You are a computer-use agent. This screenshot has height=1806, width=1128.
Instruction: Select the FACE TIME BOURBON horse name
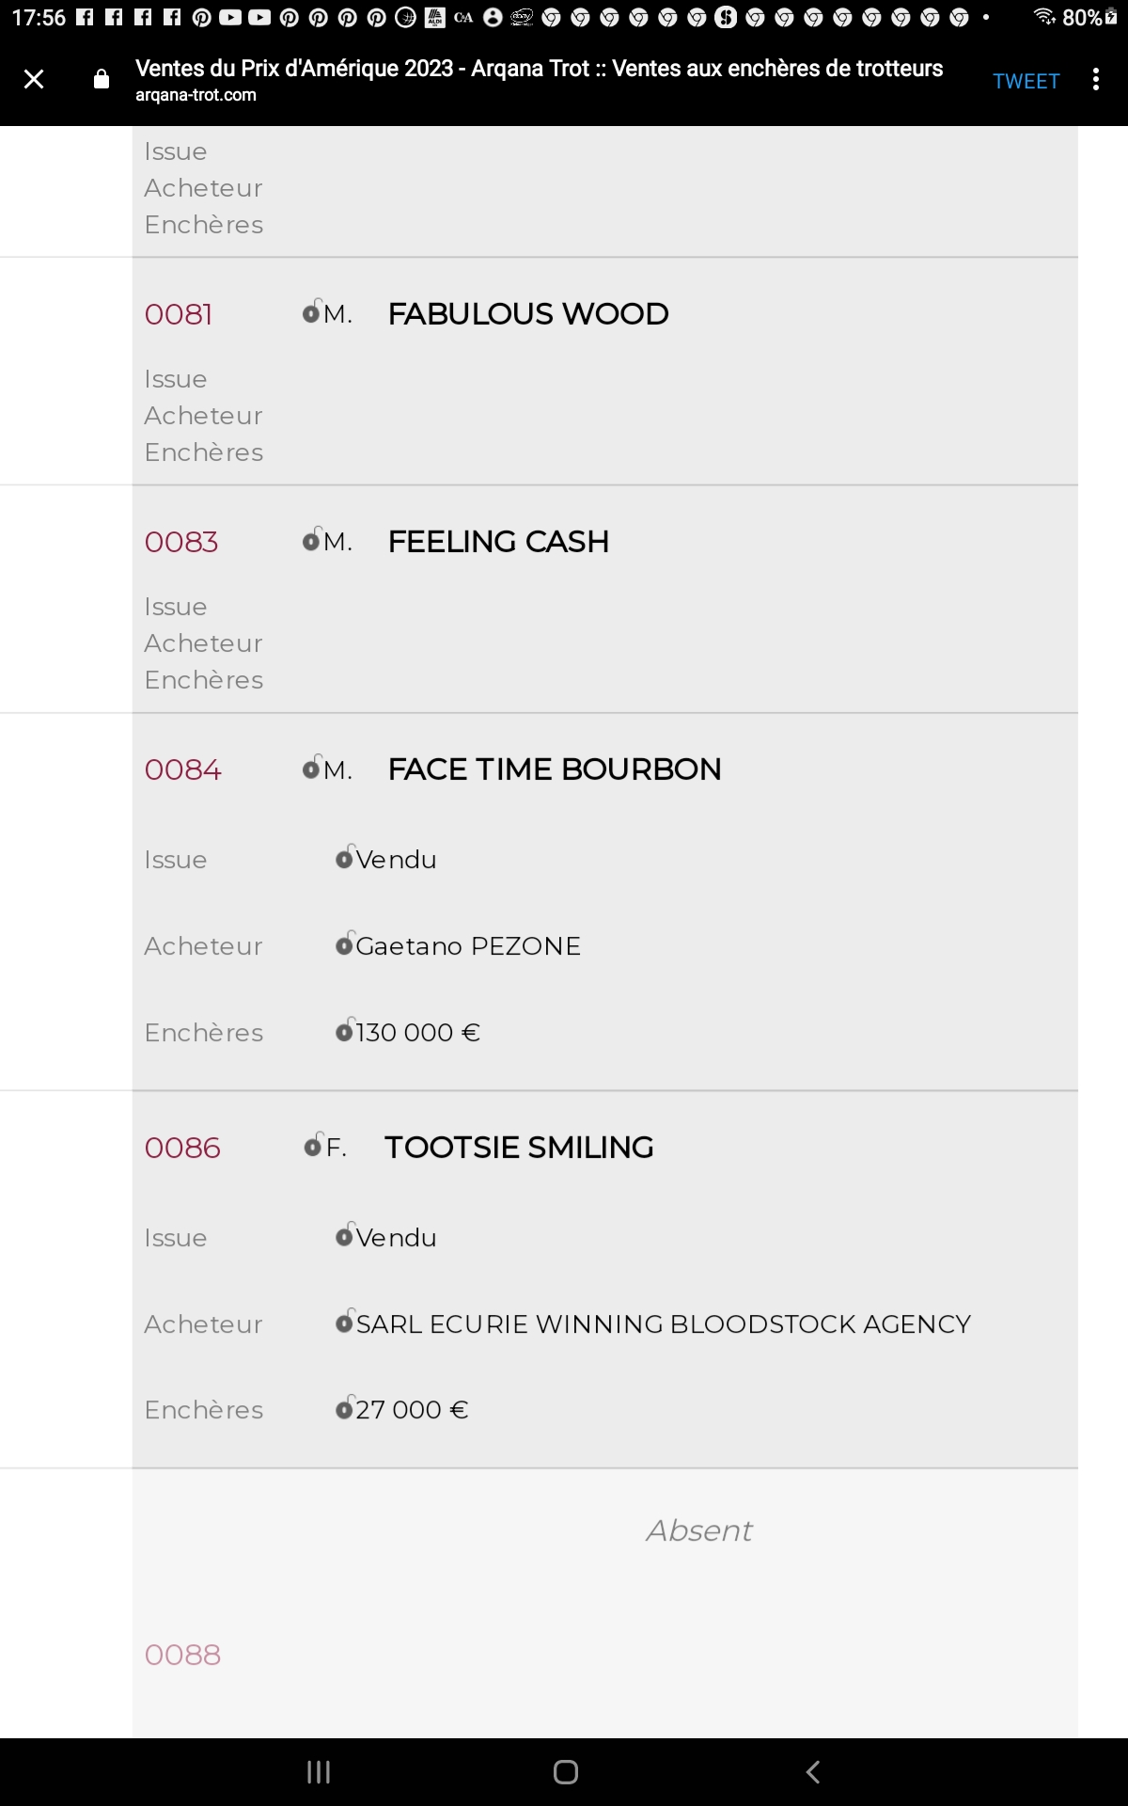point(555,769)
